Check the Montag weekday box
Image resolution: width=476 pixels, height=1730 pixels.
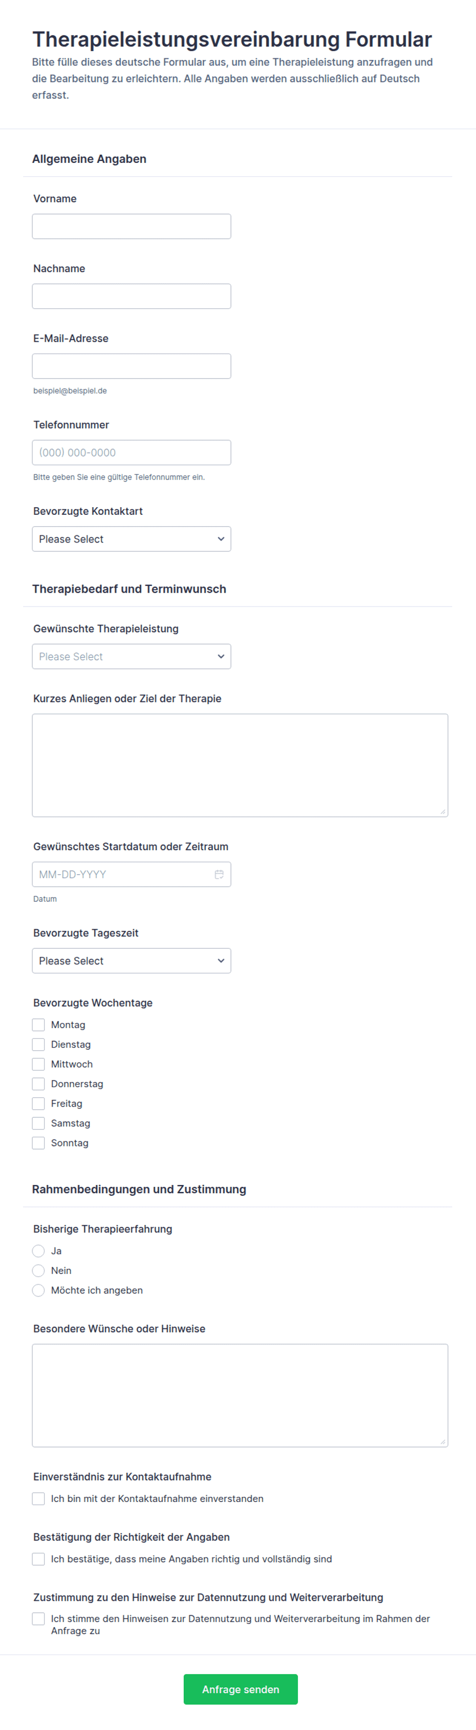coord(38,1025)
